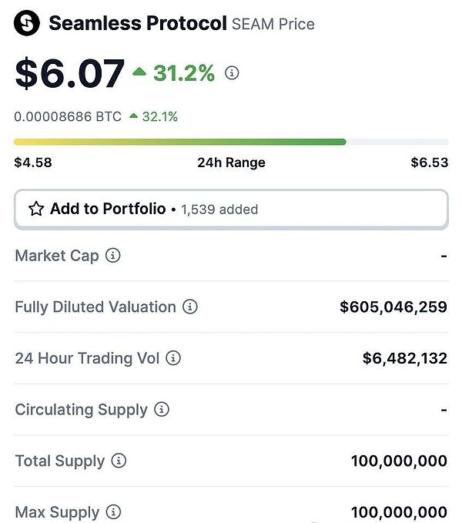This screenshot has width=462, height=523.
Task: Click the Add to Portfolio button
Action: pos(231,209)
